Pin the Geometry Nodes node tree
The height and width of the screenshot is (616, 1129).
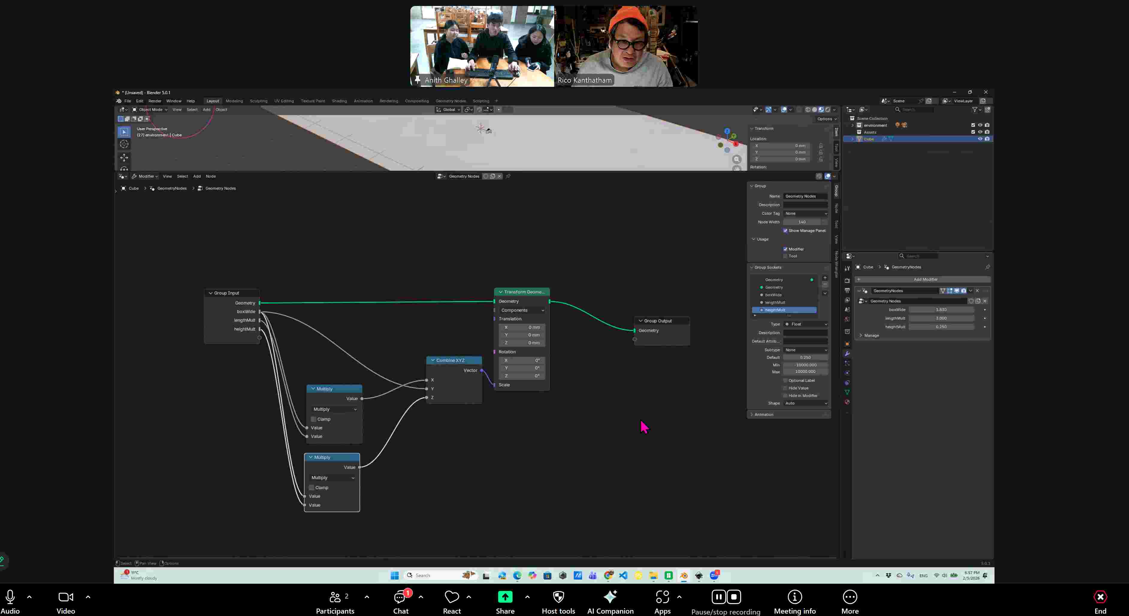coord(508,176)
